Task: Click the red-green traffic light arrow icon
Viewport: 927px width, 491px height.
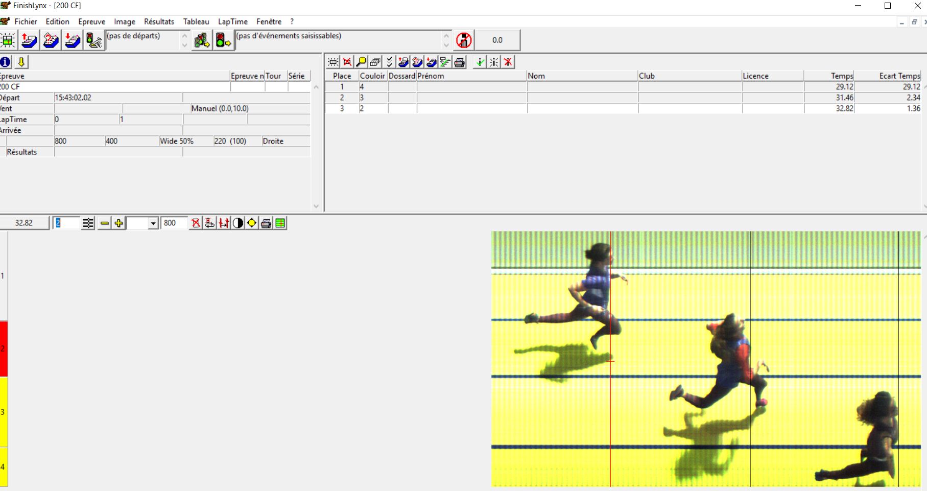Action: coord(223,40)
